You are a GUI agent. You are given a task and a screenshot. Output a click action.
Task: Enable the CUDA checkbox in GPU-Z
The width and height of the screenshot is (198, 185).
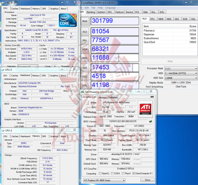(112, 173)
